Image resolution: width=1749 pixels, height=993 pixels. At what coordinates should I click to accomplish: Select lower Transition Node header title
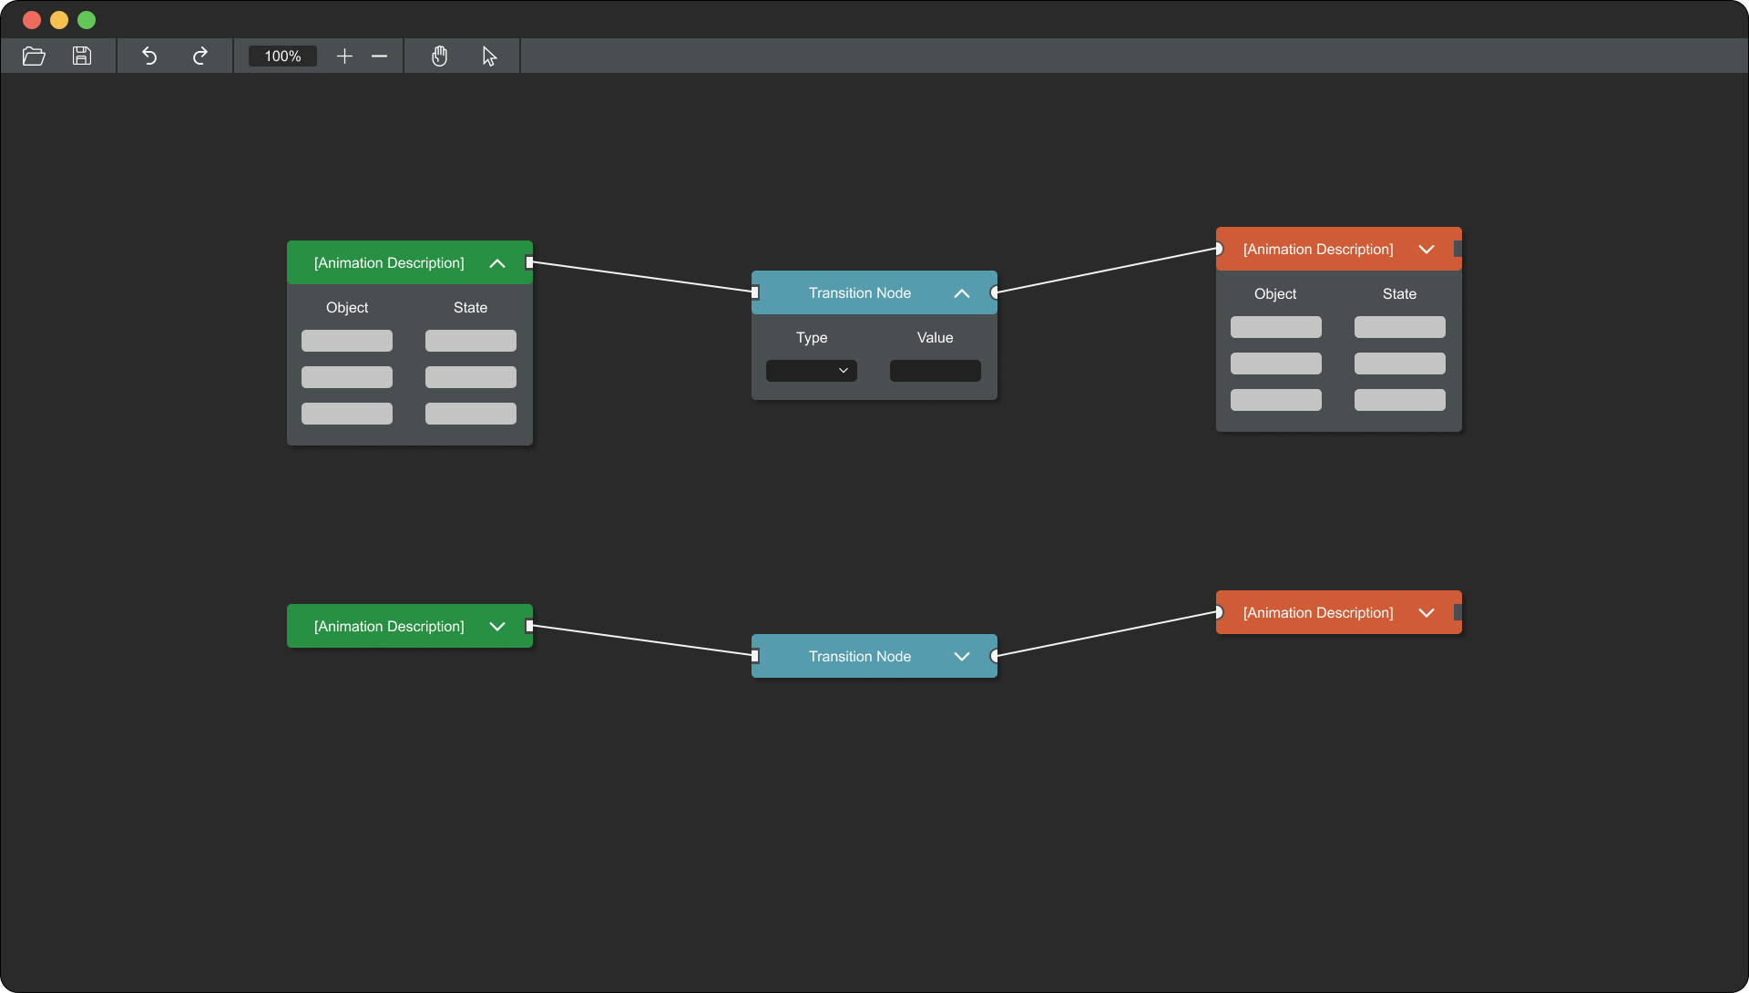pos(860,657)
